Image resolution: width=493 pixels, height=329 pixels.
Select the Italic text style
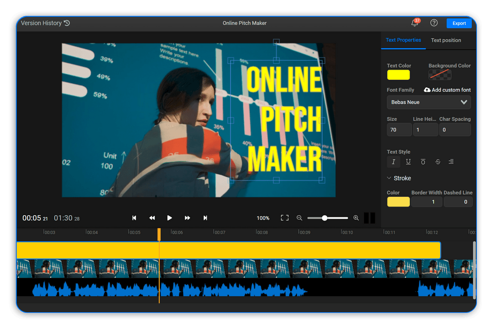coord(393,162)
